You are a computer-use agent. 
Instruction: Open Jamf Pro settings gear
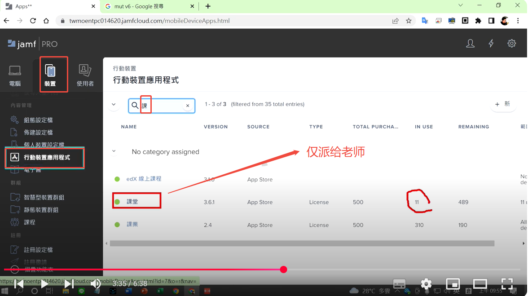511,44
